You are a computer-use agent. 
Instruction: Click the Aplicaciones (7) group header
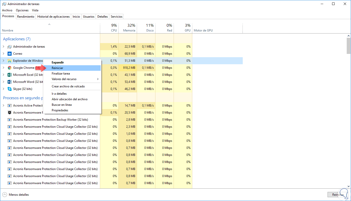[x=17, y=39]
